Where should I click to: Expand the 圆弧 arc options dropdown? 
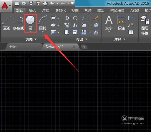pyautogui.click(x=43, y=32)
